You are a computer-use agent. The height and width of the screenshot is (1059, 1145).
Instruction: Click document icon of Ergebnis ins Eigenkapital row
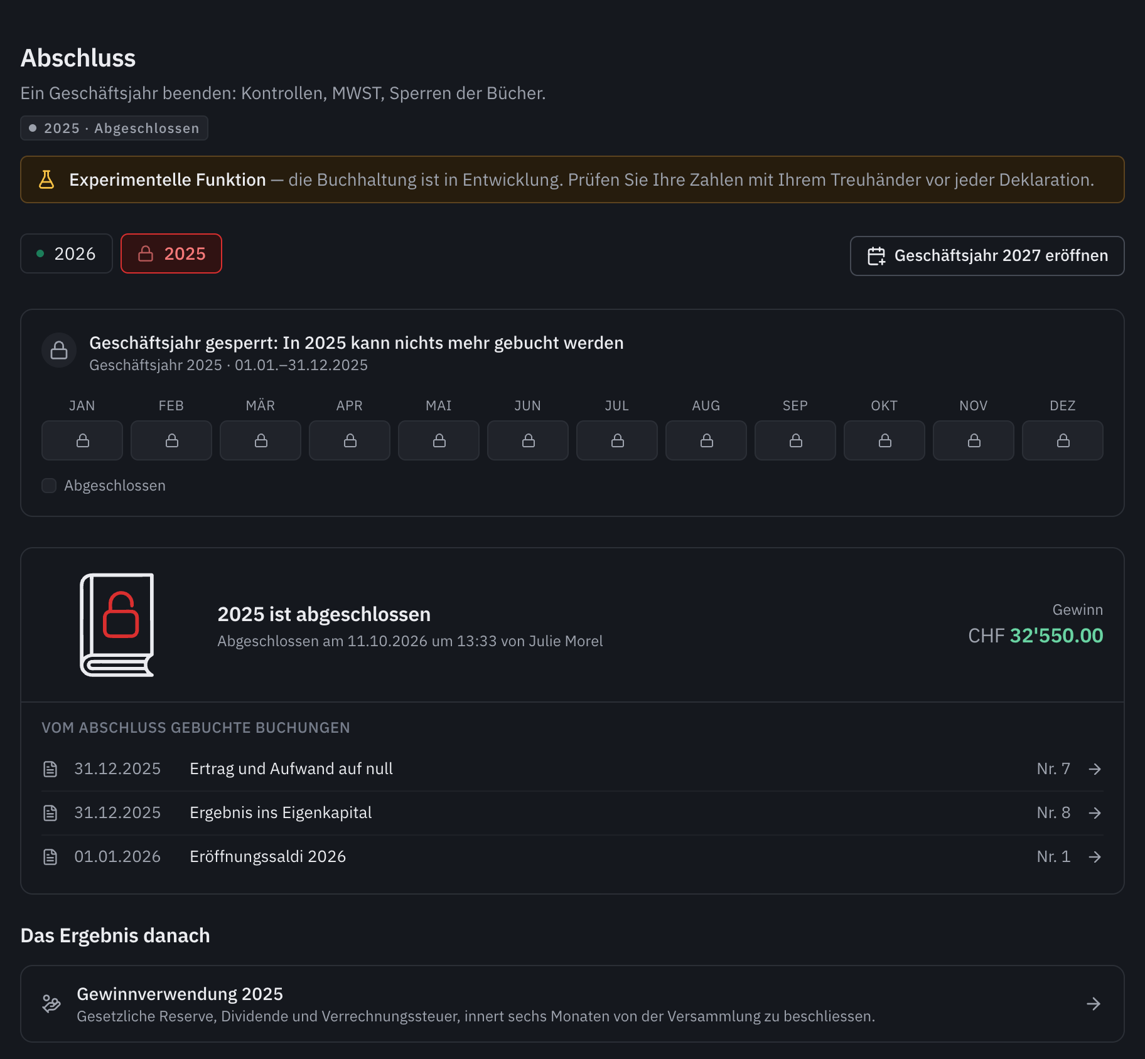[50, 813]
